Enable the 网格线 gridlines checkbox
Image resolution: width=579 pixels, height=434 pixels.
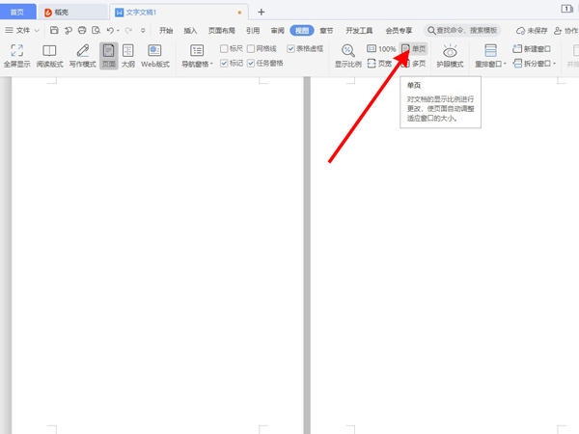coord(251,48)
